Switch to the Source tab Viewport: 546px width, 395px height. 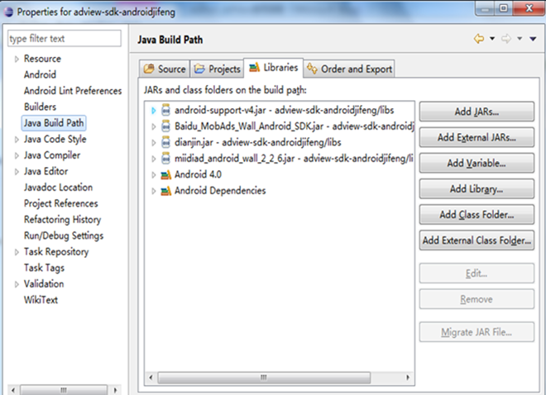click(x=165, y=69)
